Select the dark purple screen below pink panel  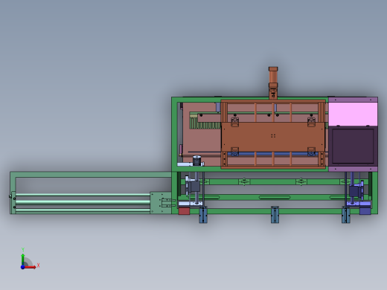tap(353, 146)
